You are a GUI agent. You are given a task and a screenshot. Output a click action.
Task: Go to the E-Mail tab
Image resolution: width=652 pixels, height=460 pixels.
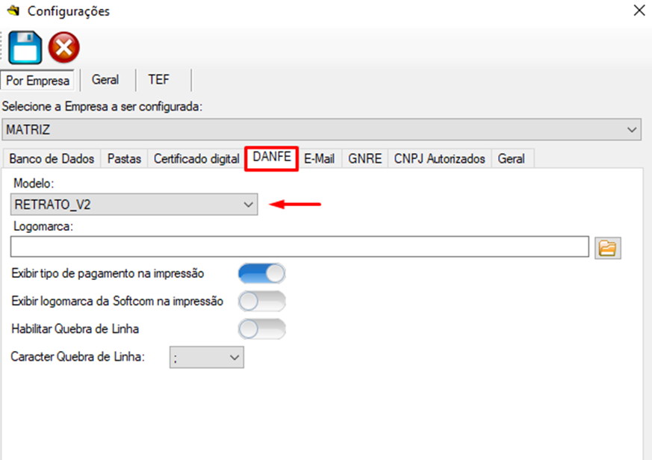[319, 159]
